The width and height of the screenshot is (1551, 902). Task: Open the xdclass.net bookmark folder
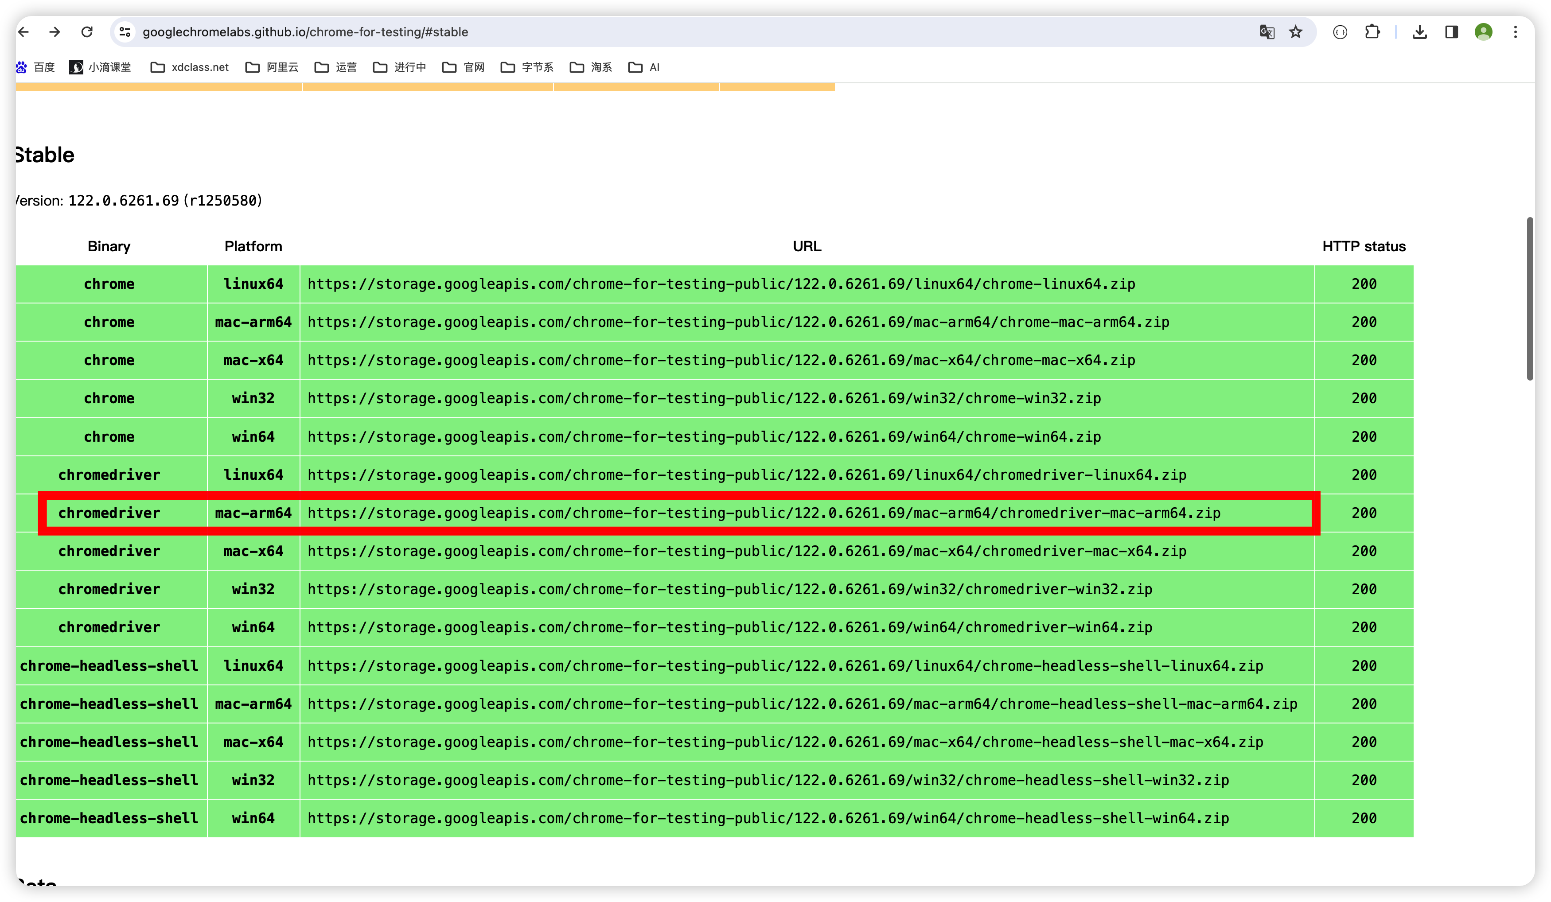[x=190, y=67]
